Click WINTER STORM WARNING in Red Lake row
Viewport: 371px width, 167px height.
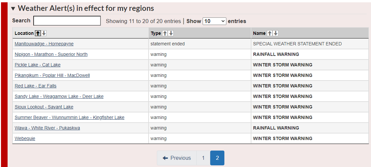283,86
